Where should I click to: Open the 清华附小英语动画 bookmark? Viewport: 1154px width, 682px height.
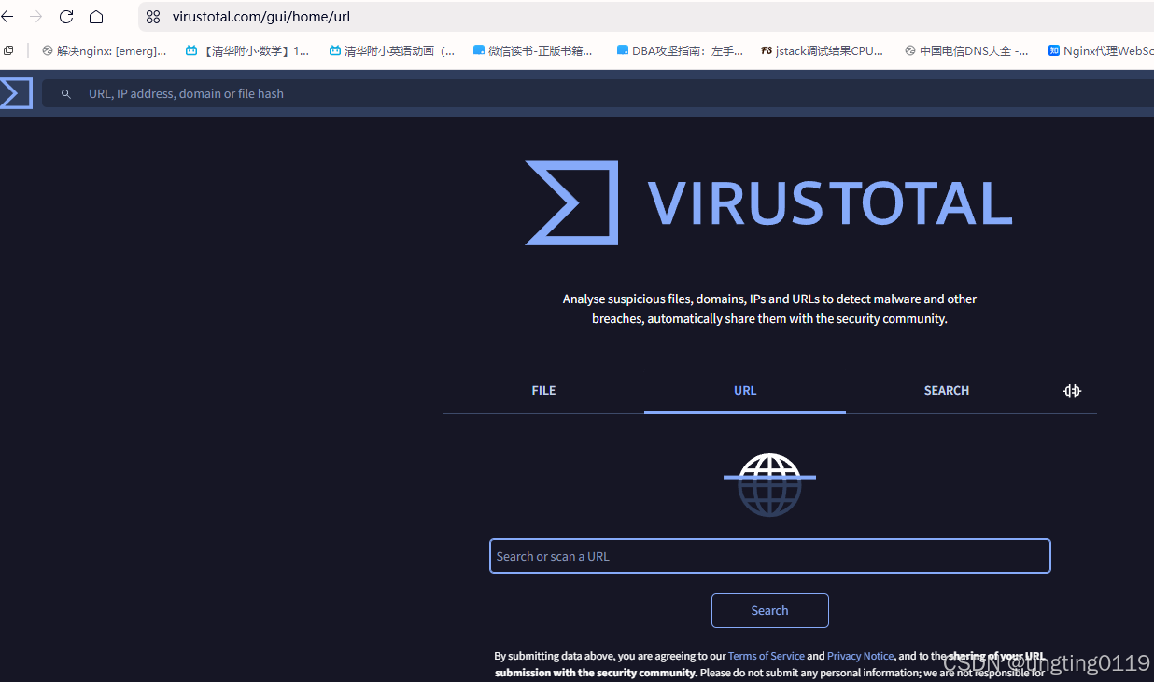point(392,51)
